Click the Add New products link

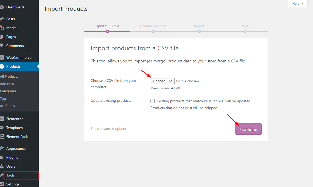(x=7, y=84)
